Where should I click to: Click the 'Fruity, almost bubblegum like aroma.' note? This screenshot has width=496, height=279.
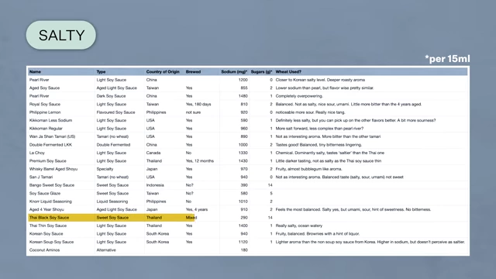[308, 169]
